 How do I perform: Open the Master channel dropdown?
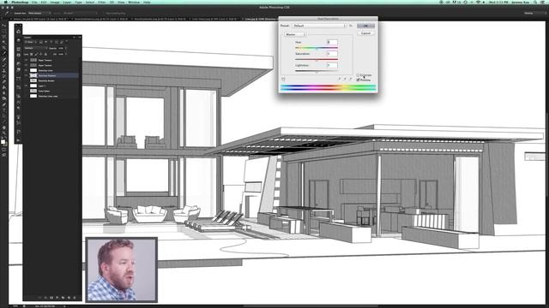[x=295, y=34]
